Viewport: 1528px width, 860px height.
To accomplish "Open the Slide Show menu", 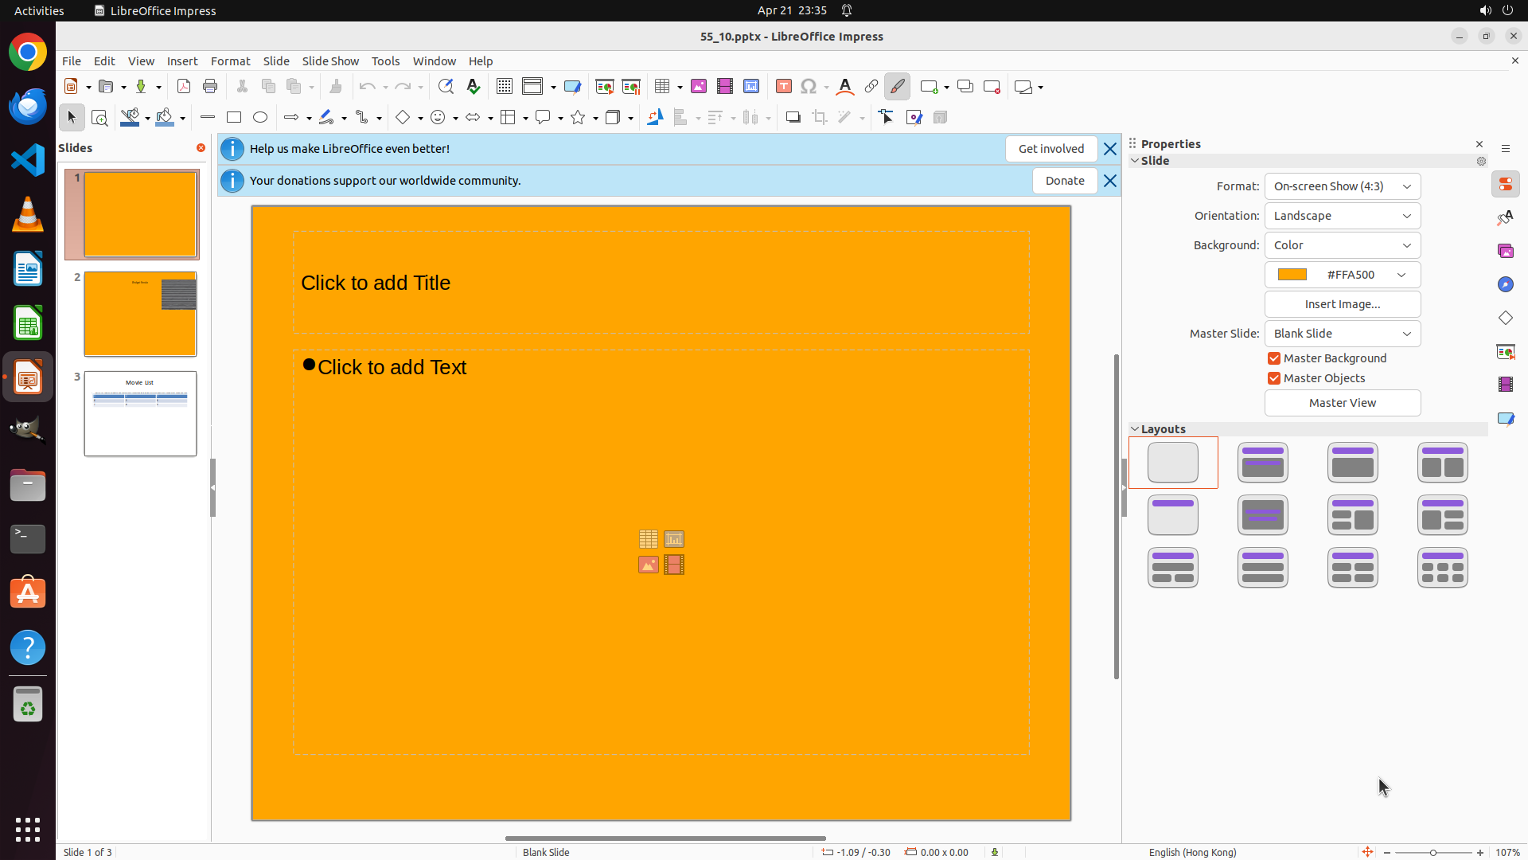I will pos(330,61).
